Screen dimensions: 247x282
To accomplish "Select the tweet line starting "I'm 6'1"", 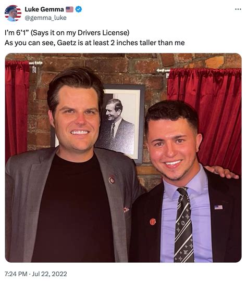I will 67,33.
